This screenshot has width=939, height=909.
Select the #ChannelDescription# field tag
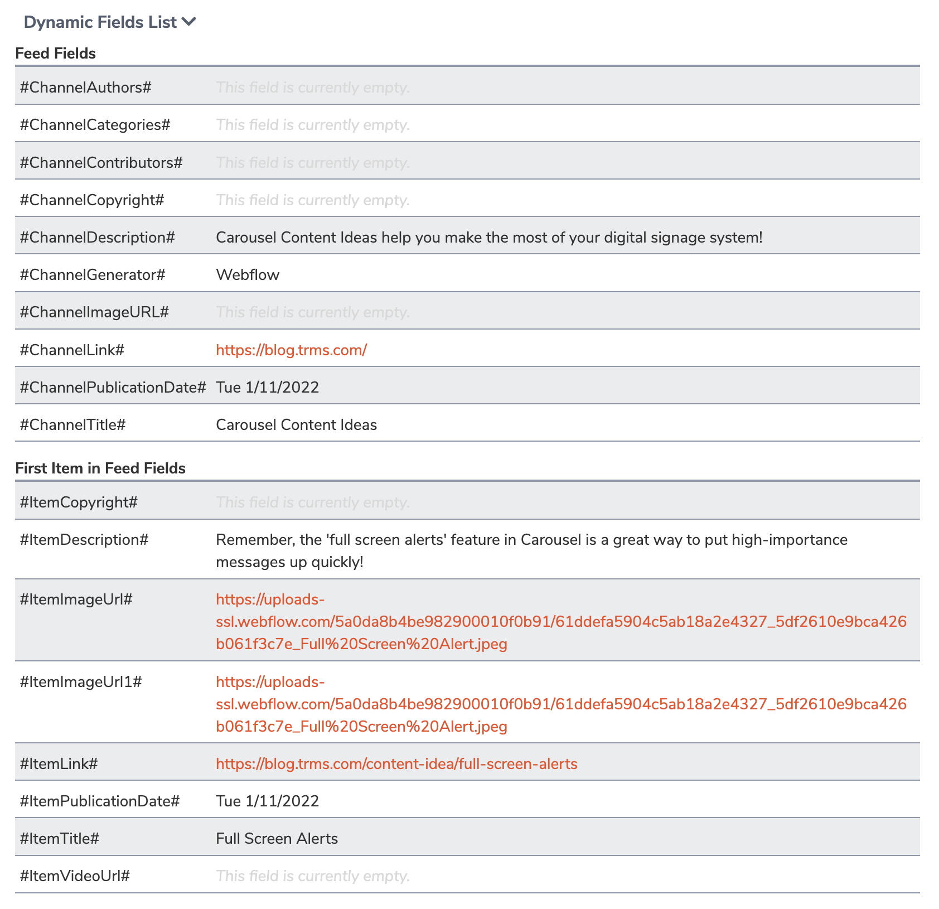(97, 238)
